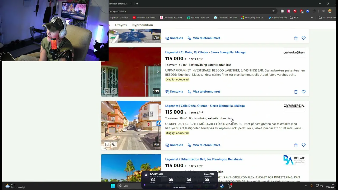The height and width of the screenshot is (190, 338).
Task: Go to previous photo of CL Doña, 15 listing
Action: (x=104, y=72)
